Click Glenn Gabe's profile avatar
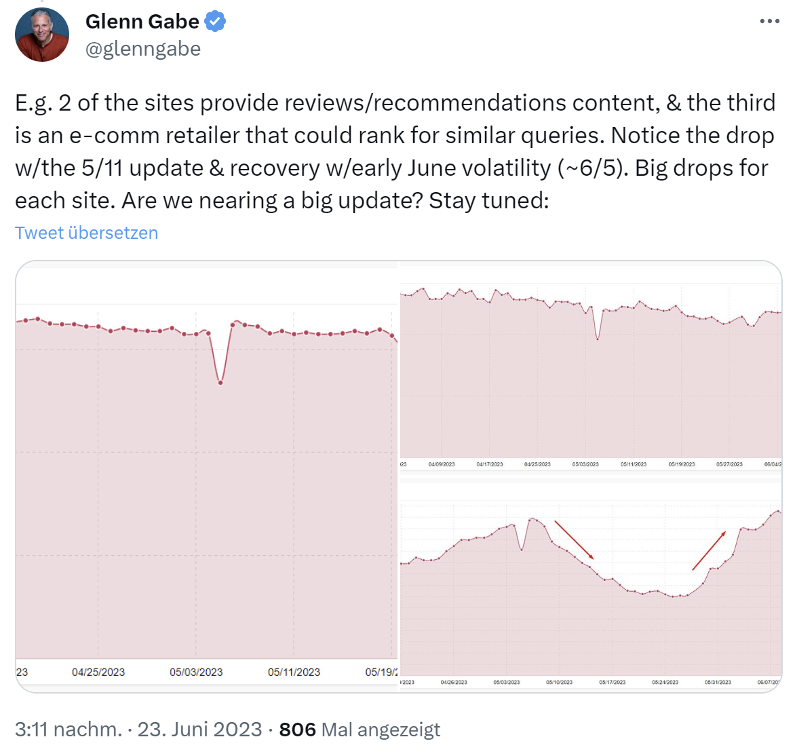 pos(41,34)
